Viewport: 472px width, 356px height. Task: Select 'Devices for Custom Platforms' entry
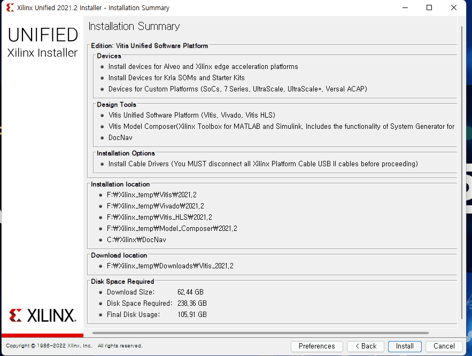tap(238, 89)
